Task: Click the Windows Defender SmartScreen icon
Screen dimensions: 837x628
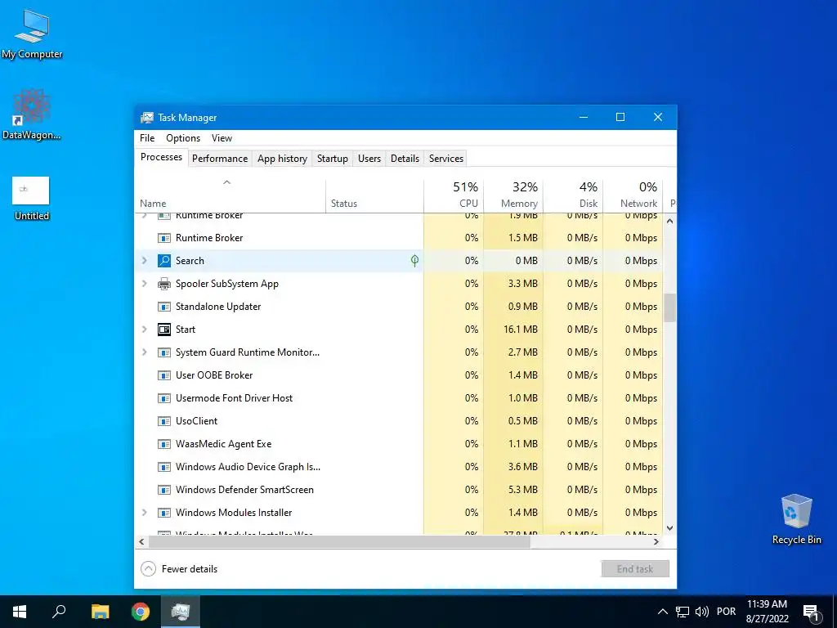Action: (163, 491)
